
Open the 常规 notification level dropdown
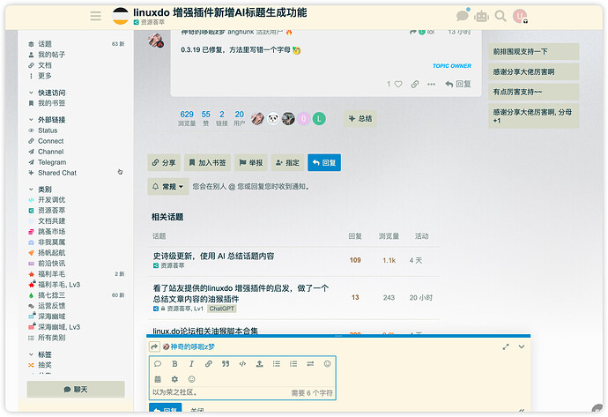[168, 187]
